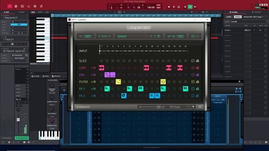Click the SLICE row eraser clear icon

(x=198, y=61)
